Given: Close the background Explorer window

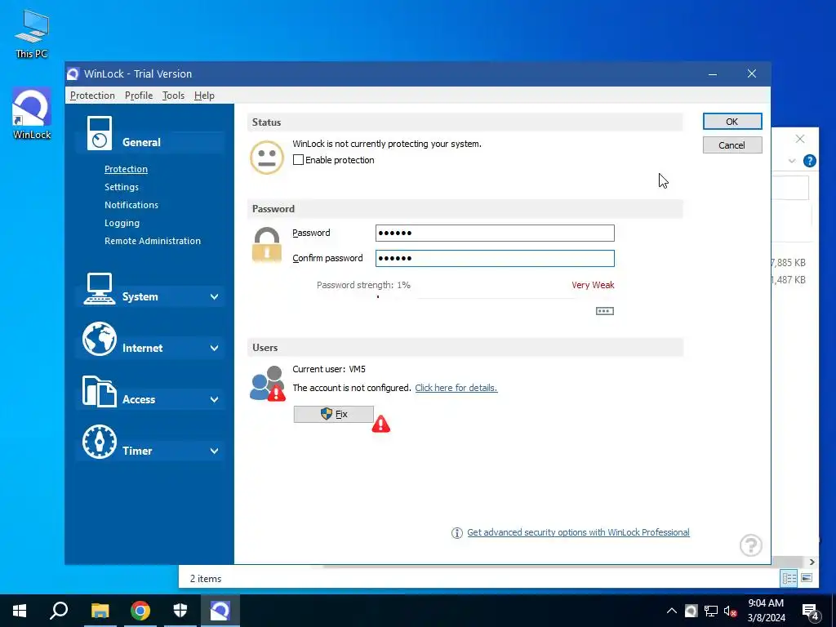Looking at the screenshot, I should (x=800, y=139).
